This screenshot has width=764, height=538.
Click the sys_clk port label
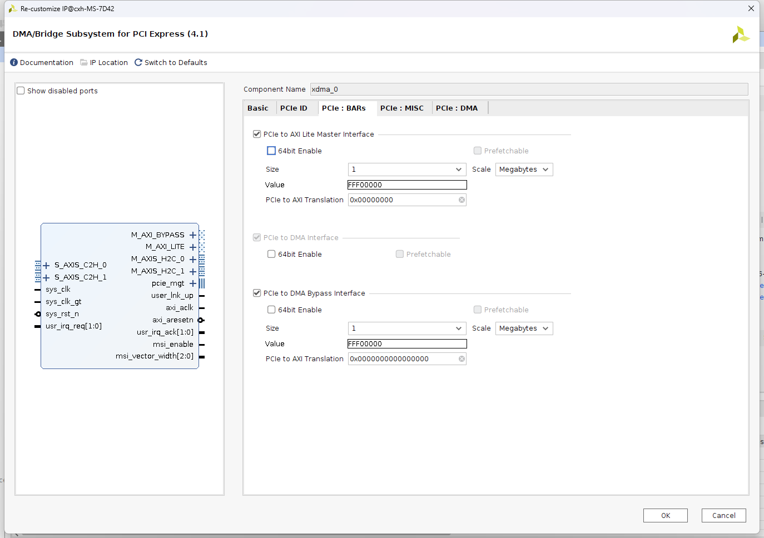tap(58, 290)
